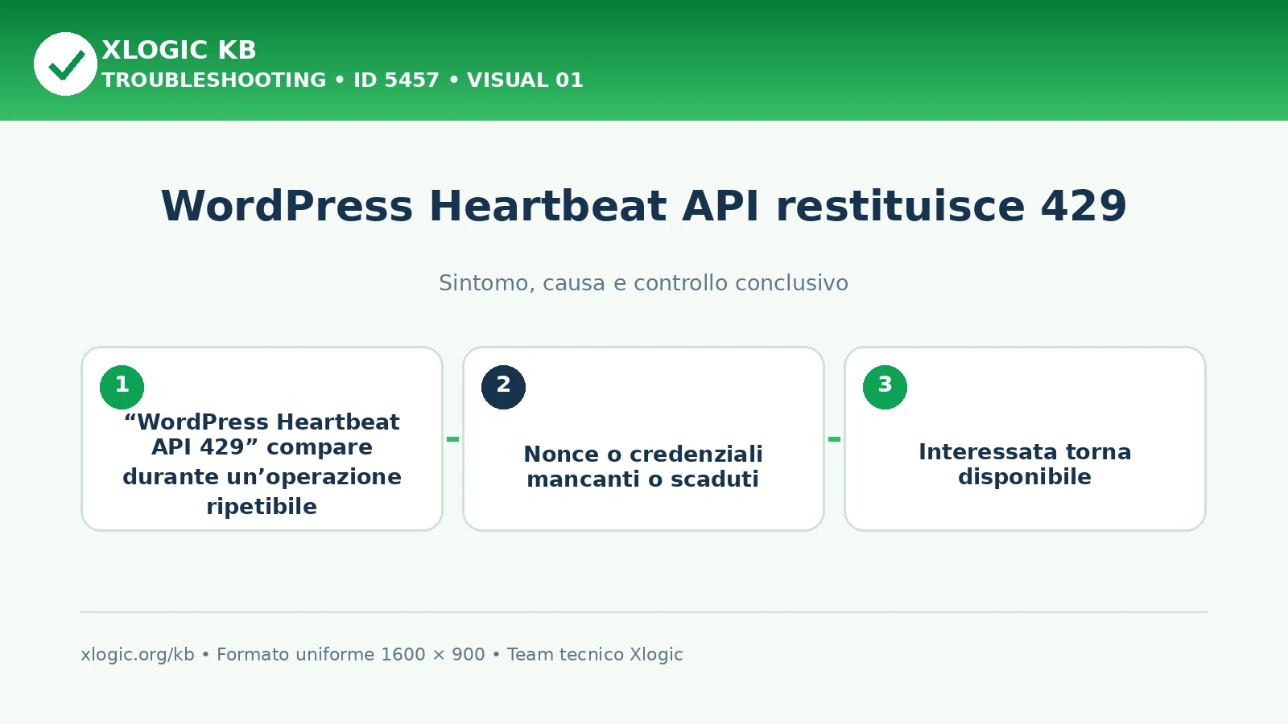Click the white checkmark logo icon

[x=65, y=64]
